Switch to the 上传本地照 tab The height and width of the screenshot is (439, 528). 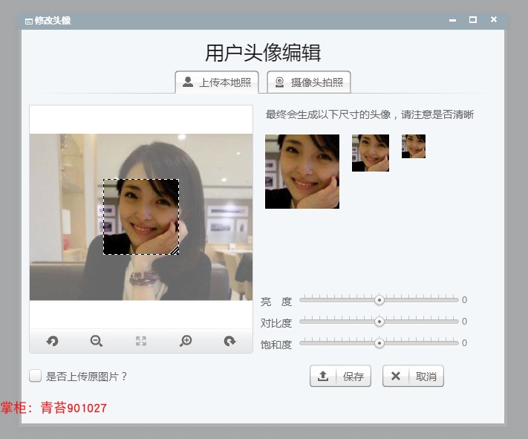click(217, 82)
